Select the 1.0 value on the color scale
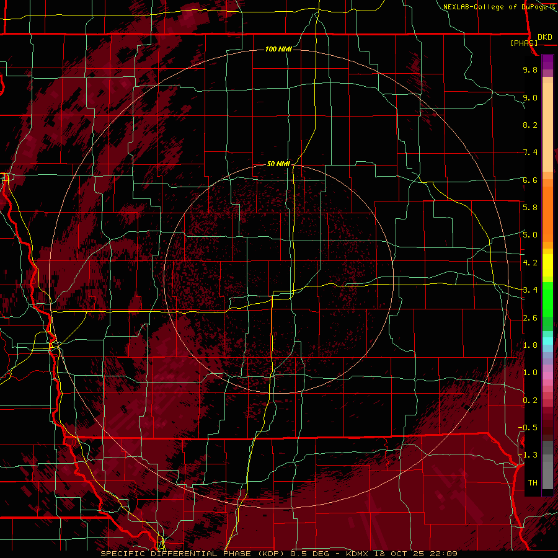This screenshot has height=558, width=558. [530, 372]
